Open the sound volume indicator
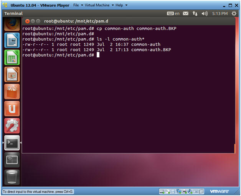Screen dimensions: 241x196 tap(205, 13)
